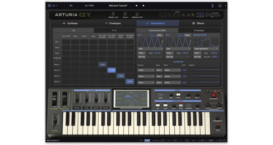Image resolution: width=273 pixels, height=145 pixels.
Task: Click the Vibrato Depth knob
Action: click(x=188, y=95)
